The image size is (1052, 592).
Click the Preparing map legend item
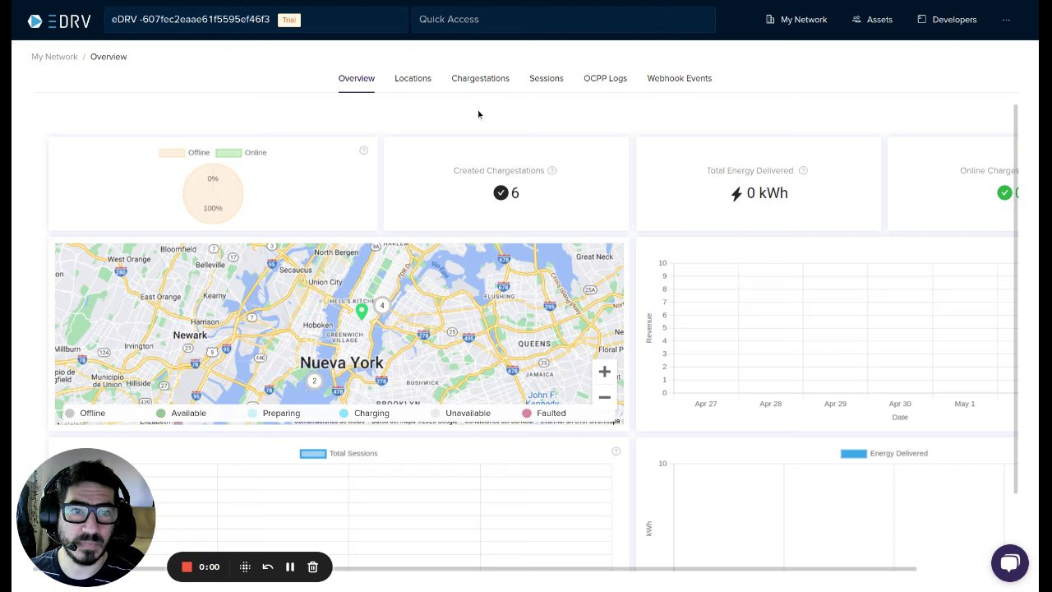pyautogui.click(x=274, y=413)
